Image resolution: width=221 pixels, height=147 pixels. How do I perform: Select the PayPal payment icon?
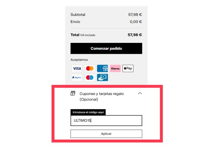[77, 78]
